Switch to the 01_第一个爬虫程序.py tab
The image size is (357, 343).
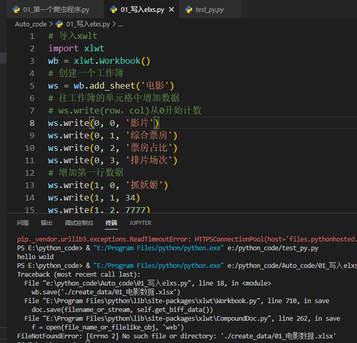(56, 9)
